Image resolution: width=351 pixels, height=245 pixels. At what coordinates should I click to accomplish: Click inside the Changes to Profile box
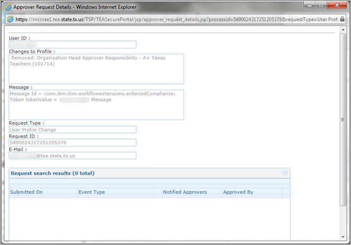(x=96, y=69)
